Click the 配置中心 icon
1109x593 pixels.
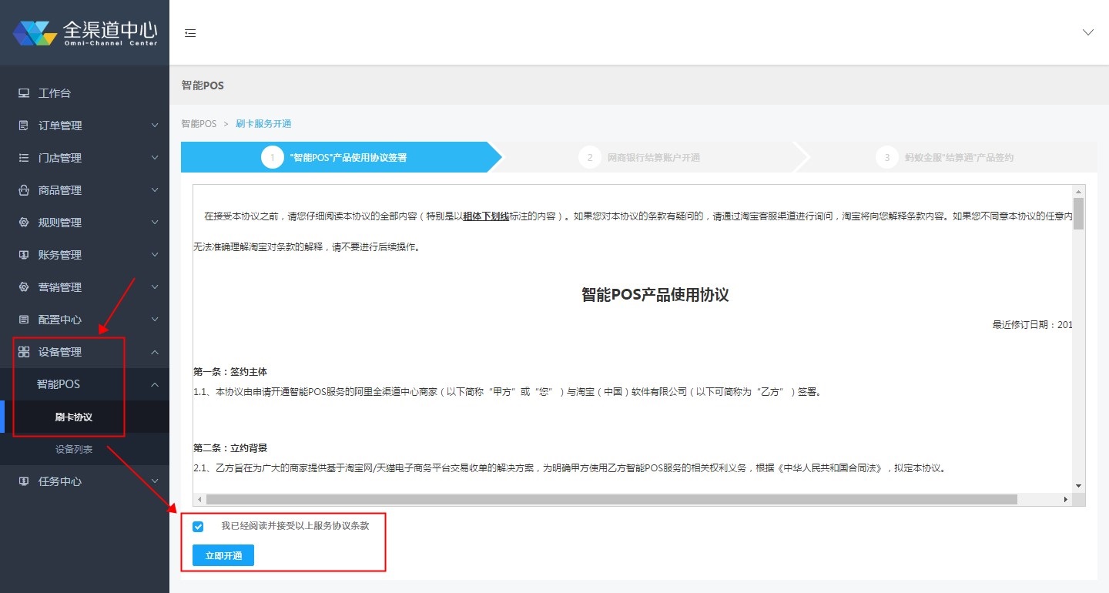(x=24, y=320)
